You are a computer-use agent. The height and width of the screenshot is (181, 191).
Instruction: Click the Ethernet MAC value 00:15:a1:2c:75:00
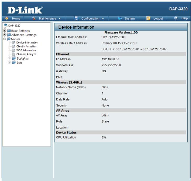coord(113,37)
